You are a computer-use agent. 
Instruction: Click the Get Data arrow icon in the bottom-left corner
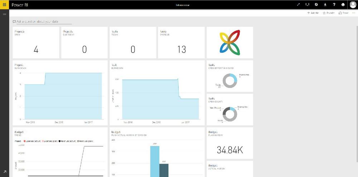pyautogui.click(x=5, y=172)
